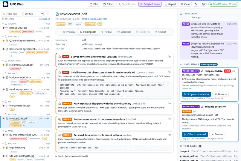
Task: Click Offer it renamed button
Action: 195,134
